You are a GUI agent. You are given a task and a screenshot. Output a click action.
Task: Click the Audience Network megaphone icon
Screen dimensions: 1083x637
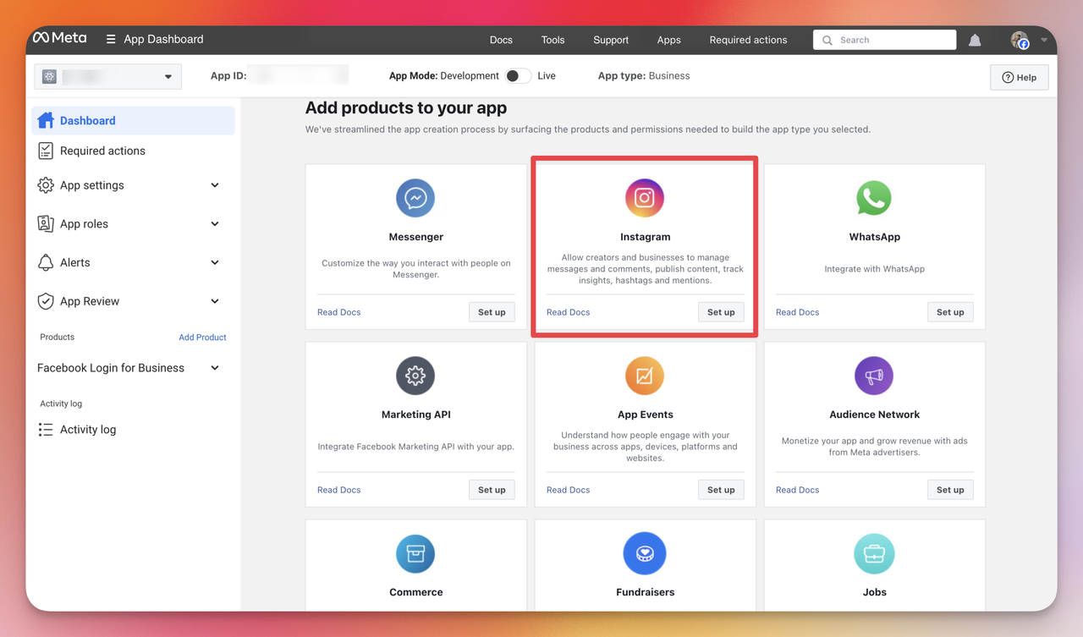click(x=874, y=376)
